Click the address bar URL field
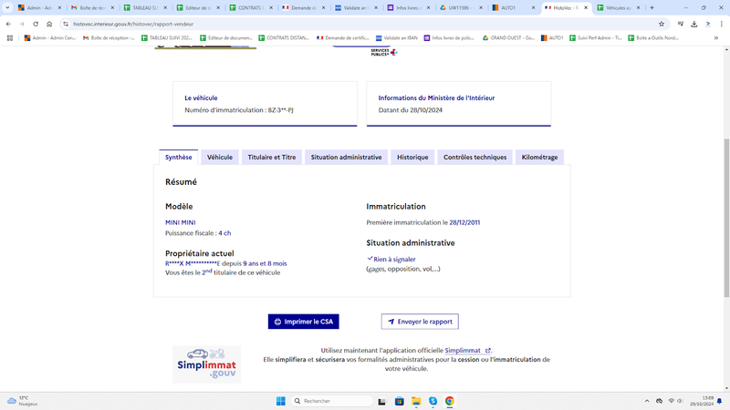Screen dimensions: 730x410 click(x=363, y=24)
